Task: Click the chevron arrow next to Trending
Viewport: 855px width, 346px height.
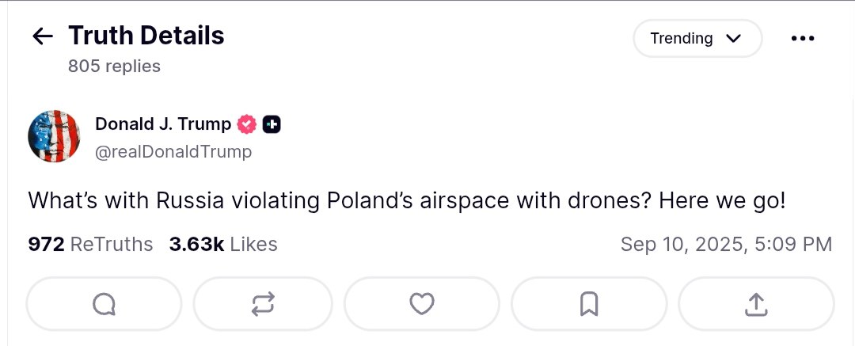Action: click(733, 38)
